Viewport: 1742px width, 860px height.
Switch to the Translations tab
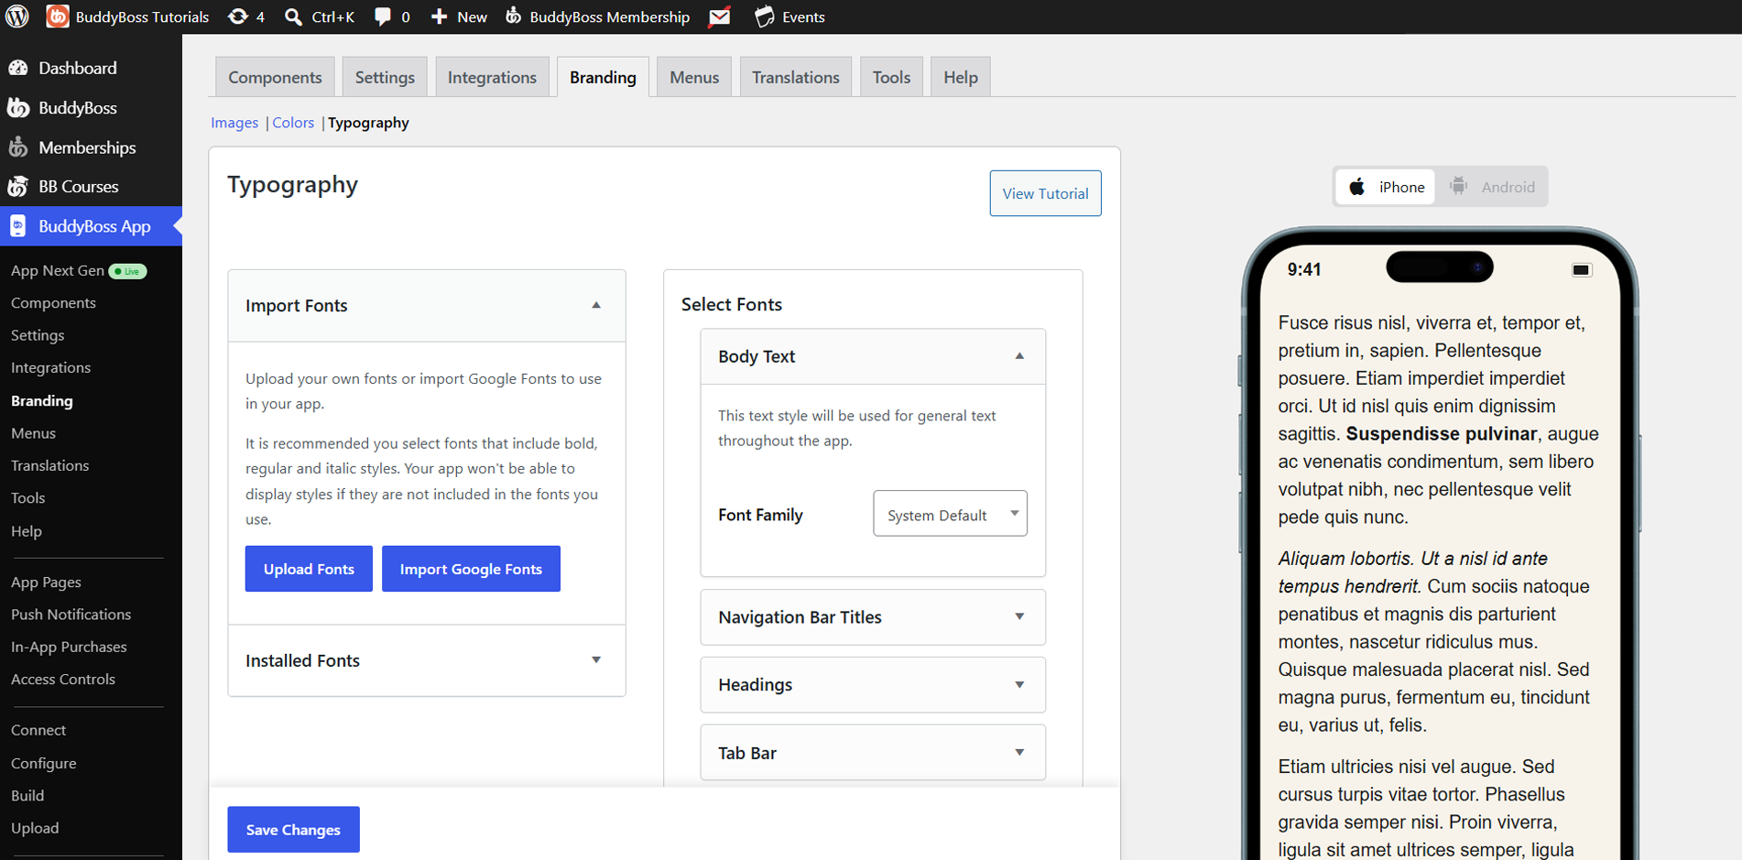[x=796, y=77]
